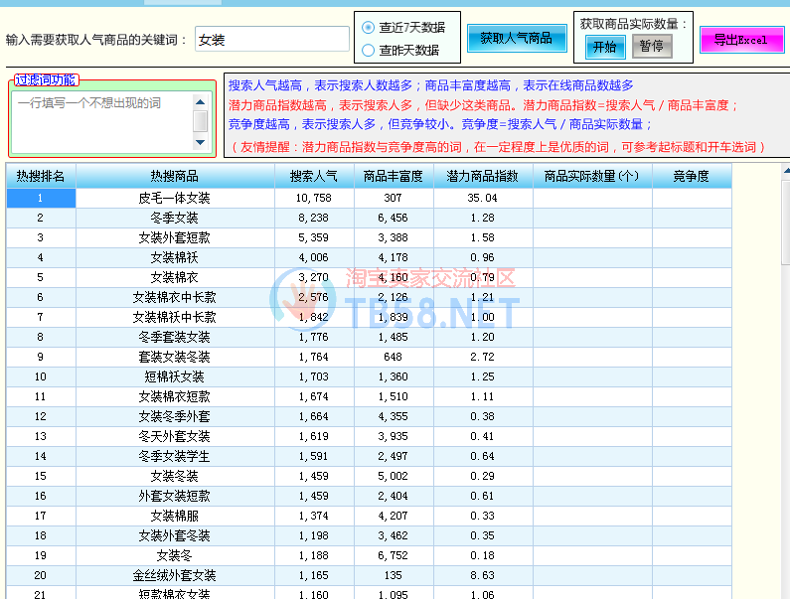Screen dimensions: 790x599
Task: Sort by the 热搜商品 column header
Action: 175,177
